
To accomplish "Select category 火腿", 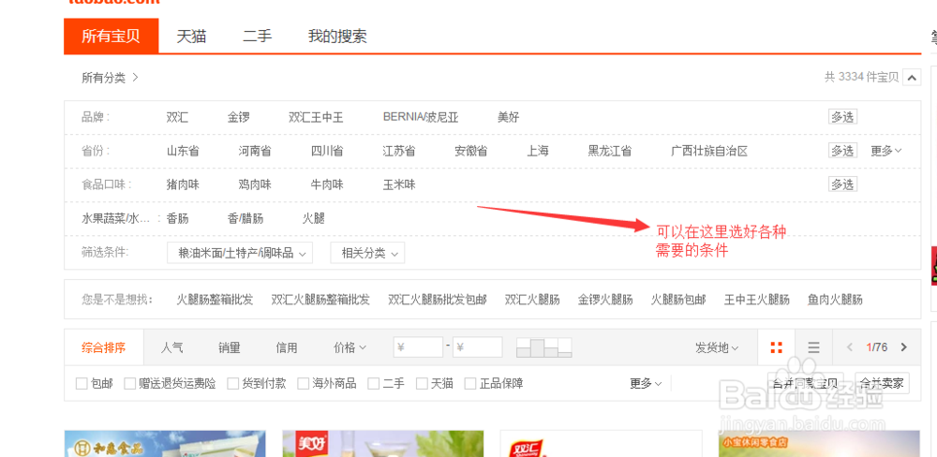I will pyautogui.click(x=313, y=218).
